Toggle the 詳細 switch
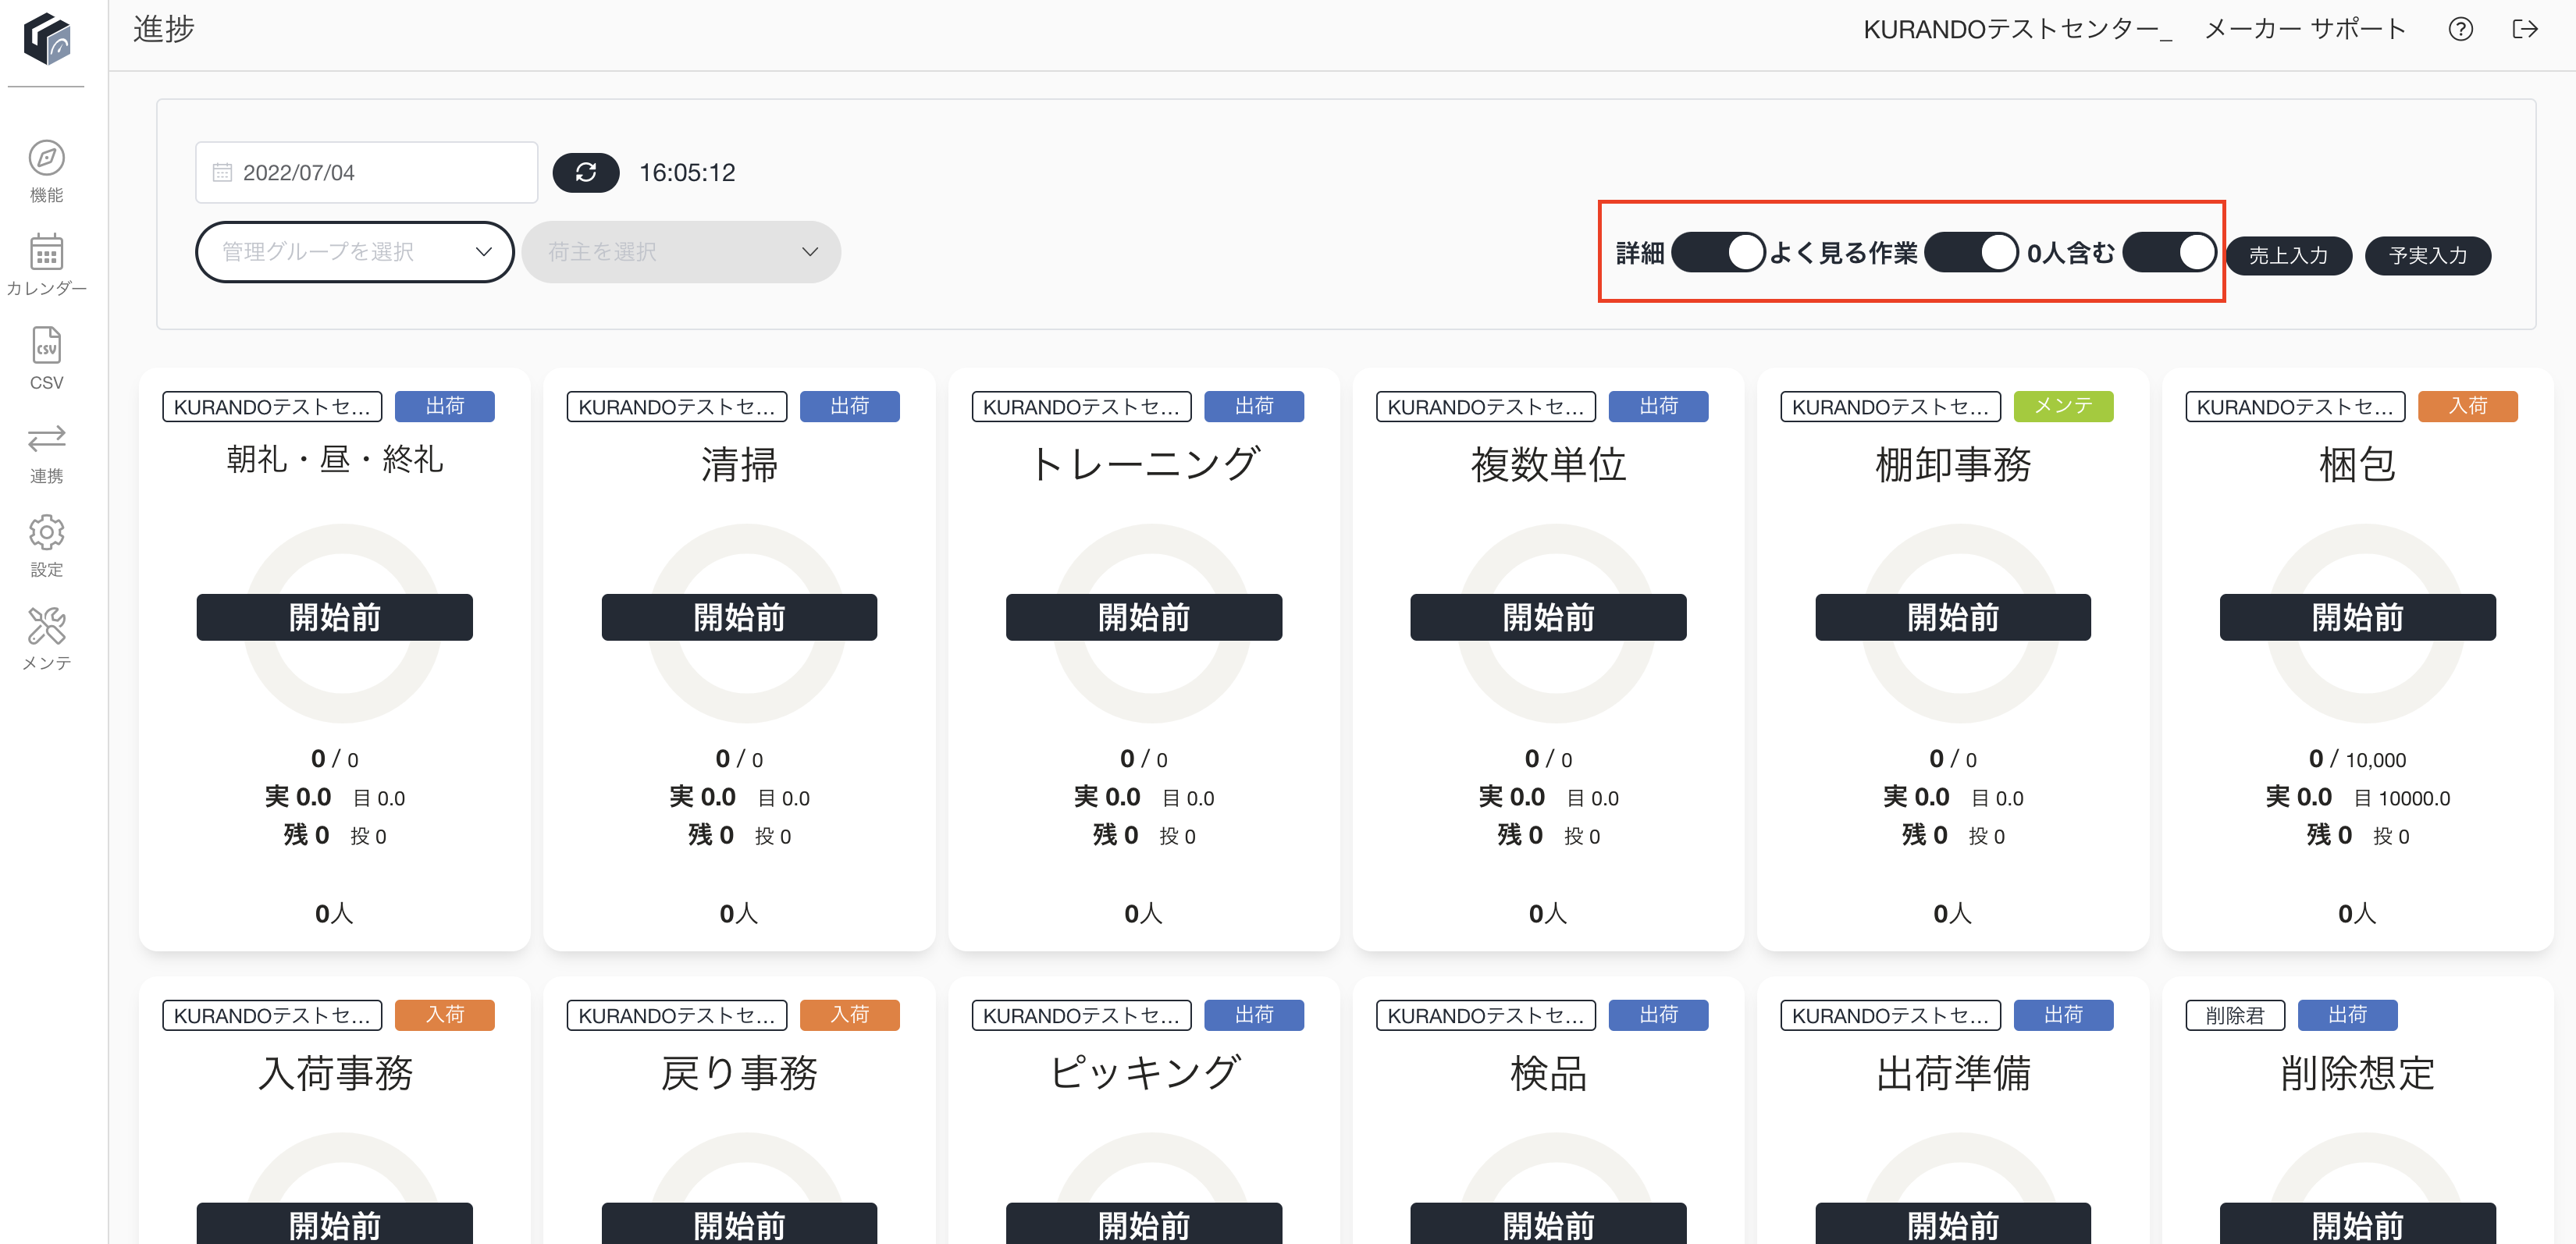 tap(1717, 252)
